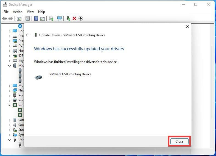Expand the Monitors tree node

(x=9, y=86)
